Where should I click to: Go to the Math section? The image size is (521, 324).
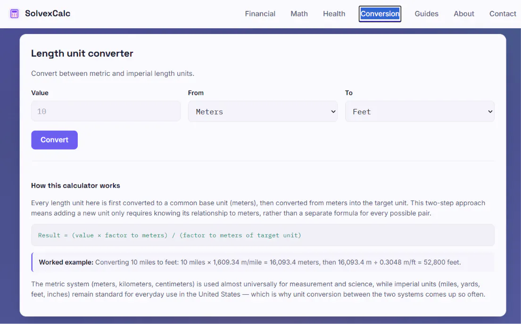299,14
